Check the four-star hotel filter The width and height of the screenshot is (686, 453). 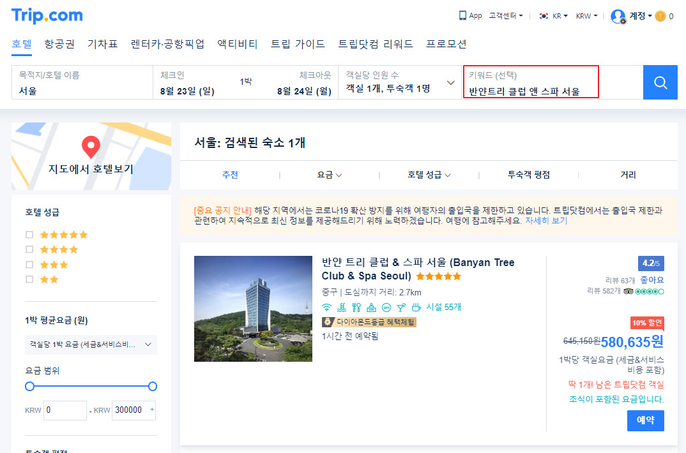click(29, 249)
